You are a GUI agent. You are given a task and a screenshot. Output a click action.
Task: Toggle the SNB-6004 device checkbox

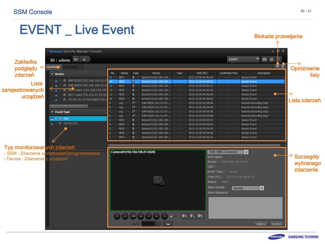pos(56,85)
